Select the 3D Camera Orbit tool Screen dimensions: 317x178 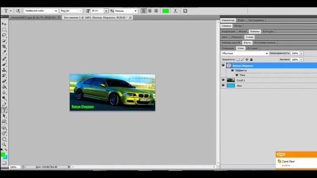click(4, 133)
